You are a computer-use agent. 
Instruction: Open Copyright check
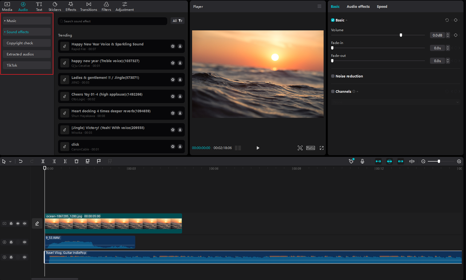tap(27, 43)
